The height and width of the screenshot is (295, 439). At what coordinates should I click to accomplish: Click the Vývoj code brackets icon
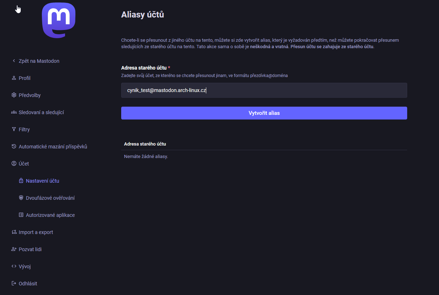[x=14, y=266]
